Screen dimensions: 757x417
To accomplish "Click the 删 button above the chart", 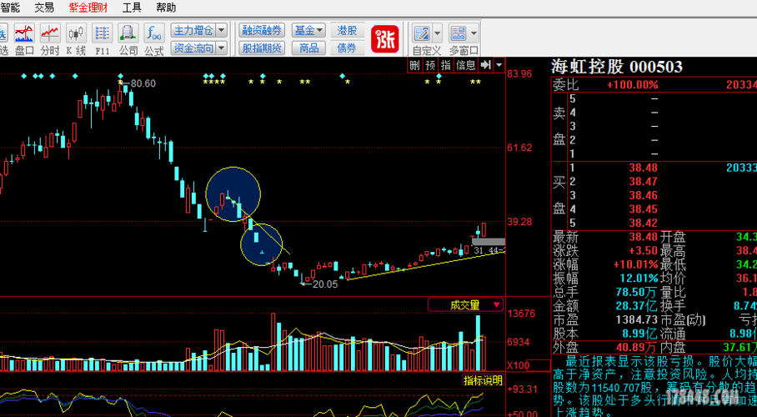I will [x=414, y=65].
